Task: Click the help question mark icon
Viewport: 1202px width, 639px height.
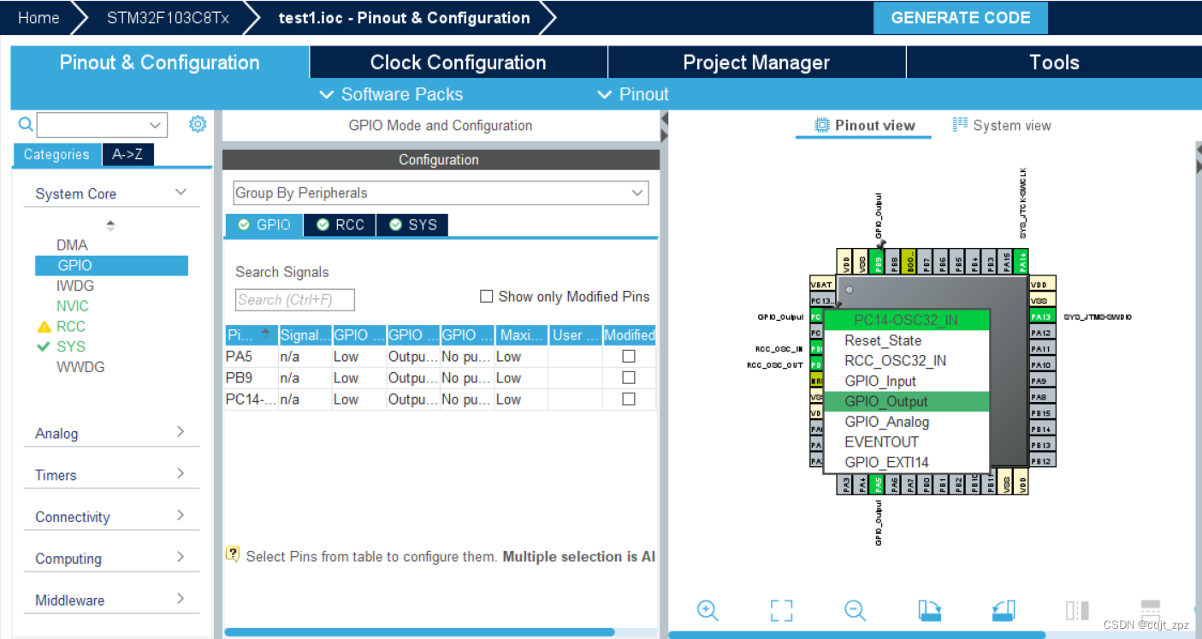Action: coord(233,554)
